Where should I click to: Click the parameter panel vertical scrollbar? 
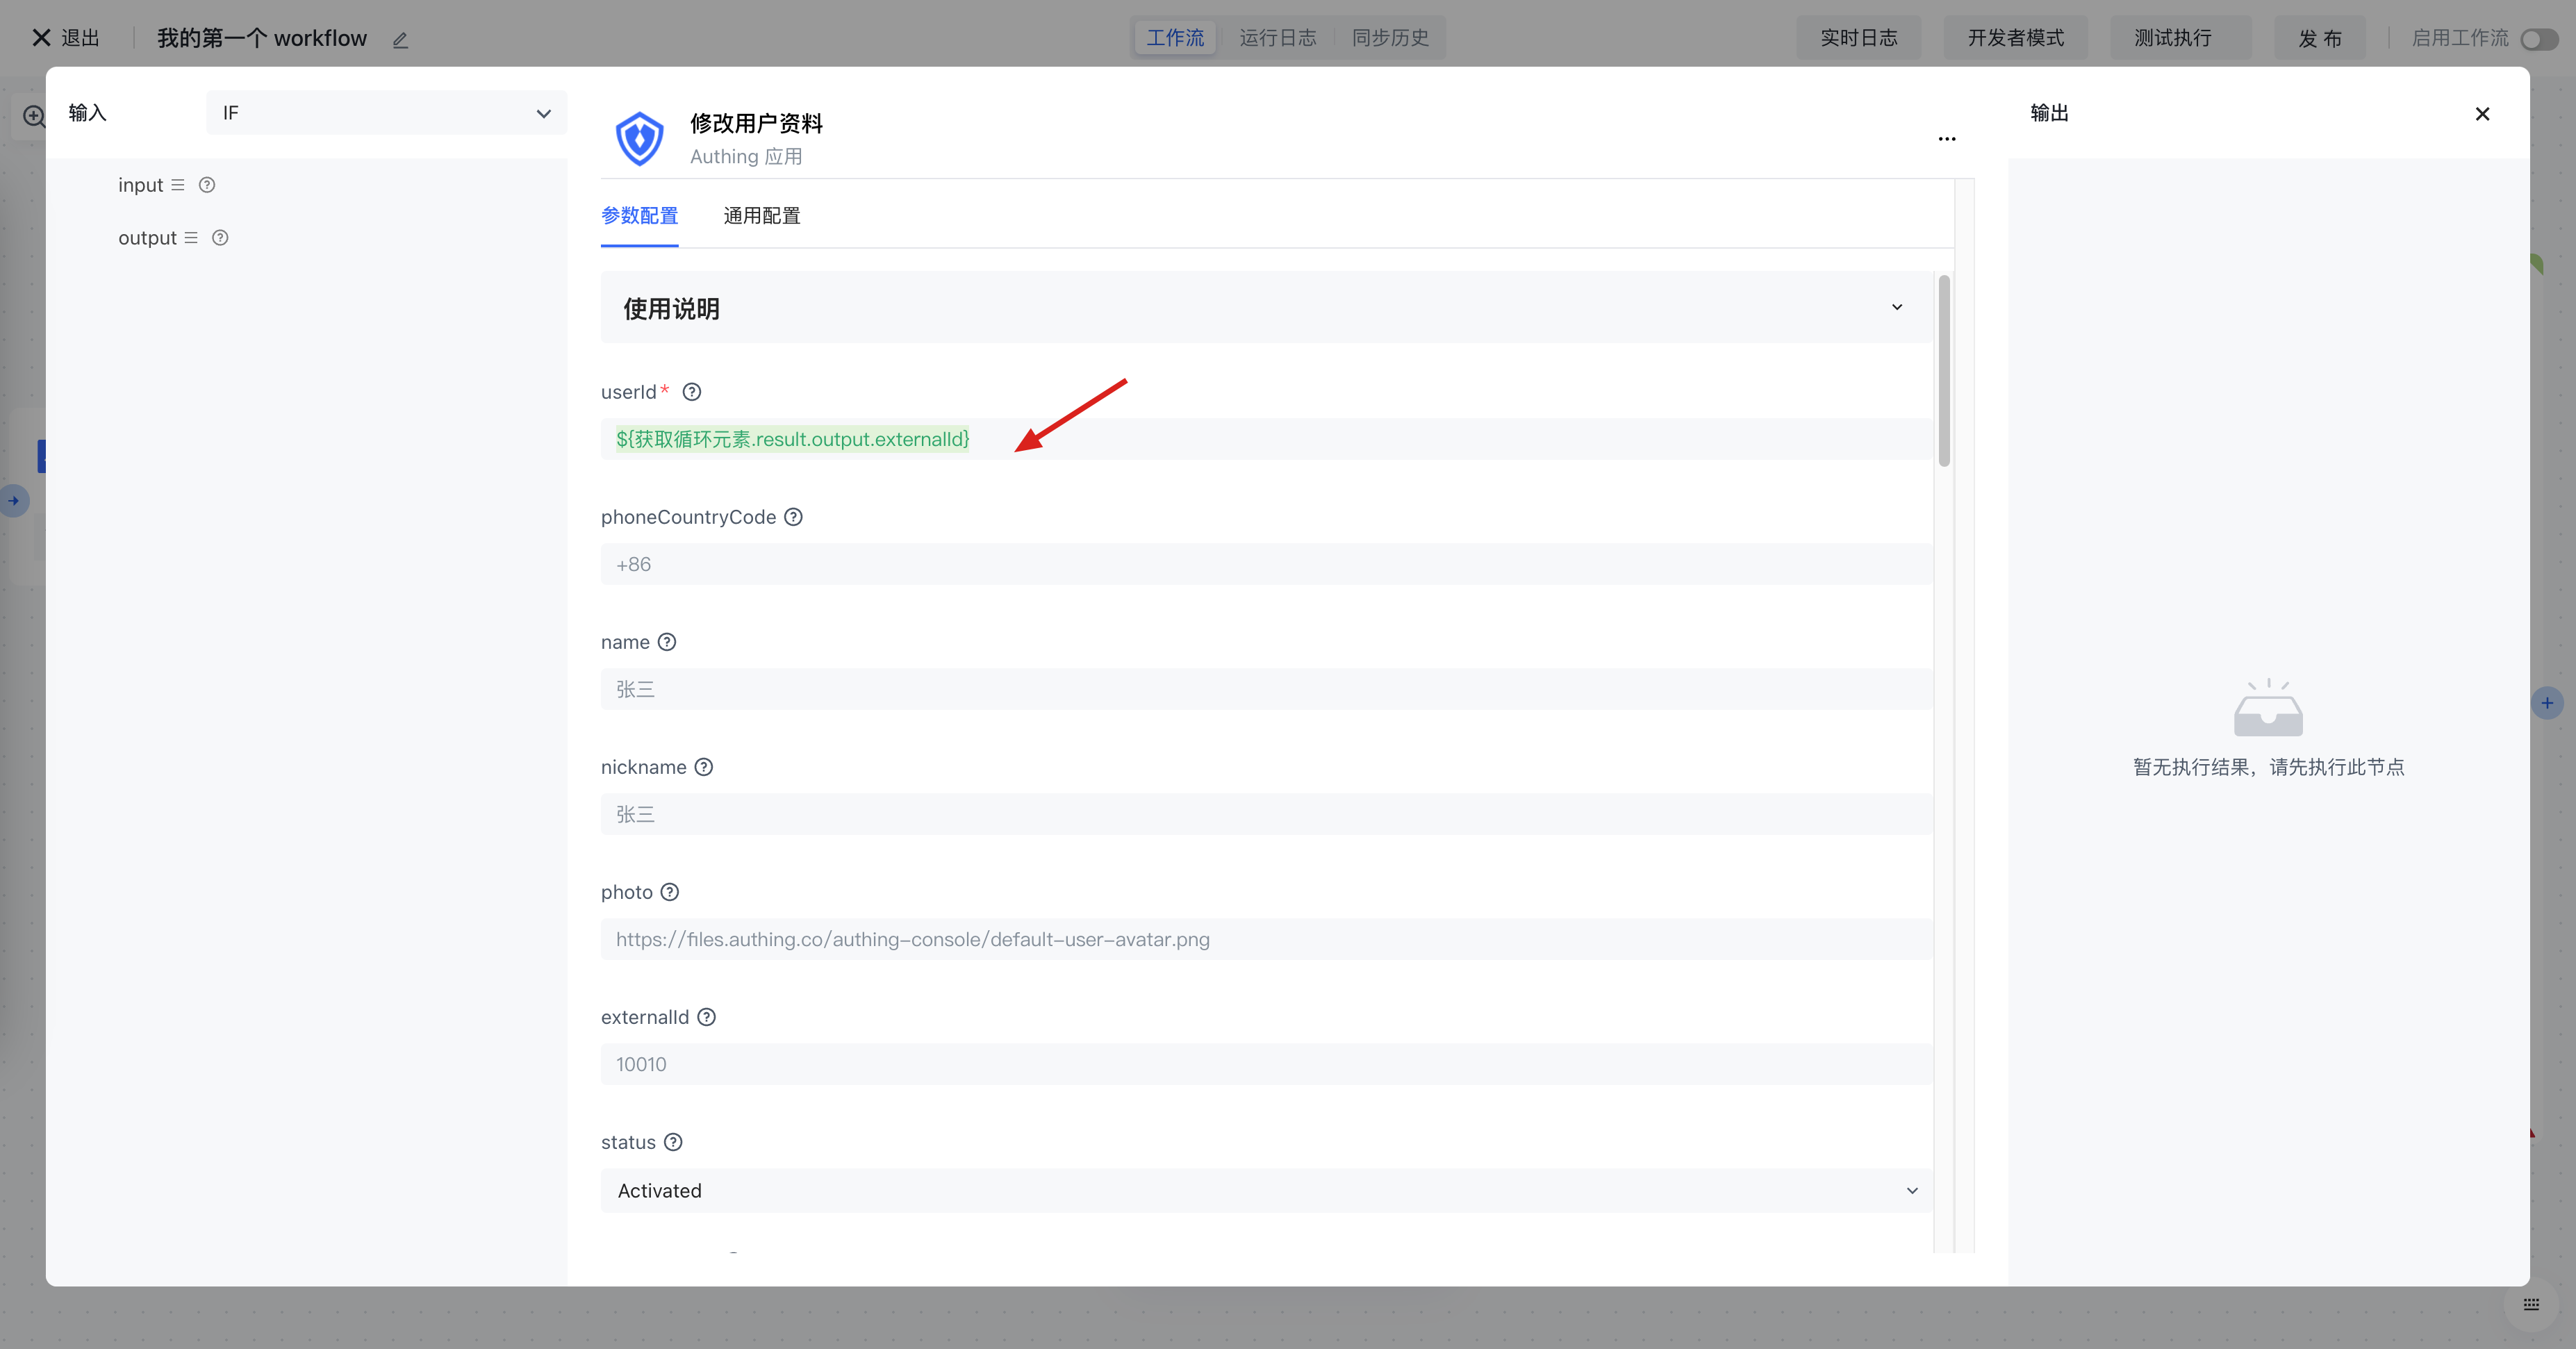coord(1944,370)
